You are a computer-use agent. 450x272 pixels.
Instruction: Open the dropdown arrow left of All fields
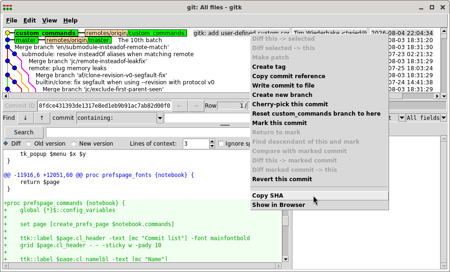402,118
